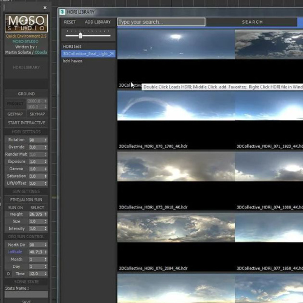
Task: Click the PROJECT button
Action: pos(15,104)
